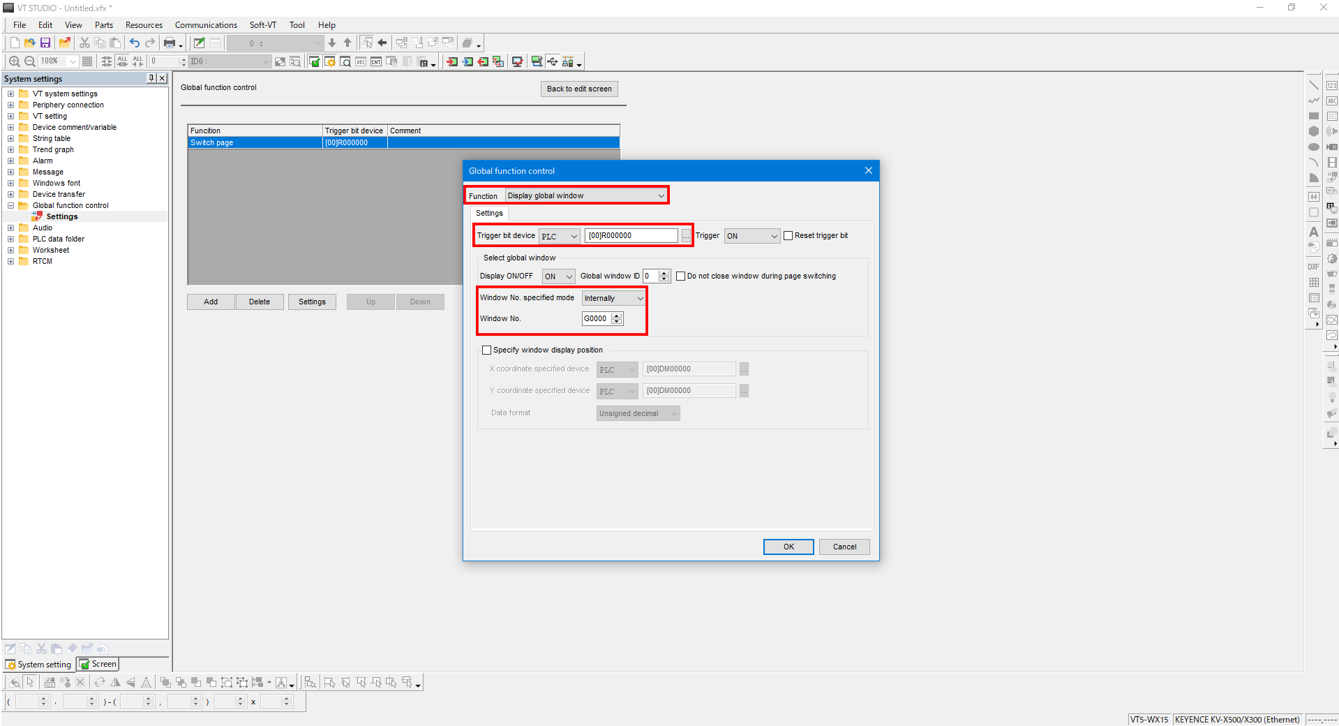The width and height of the screenshot is (1339, 726).
Task: Expand the Alarm folder in tree
Action: tap(10, 161)
